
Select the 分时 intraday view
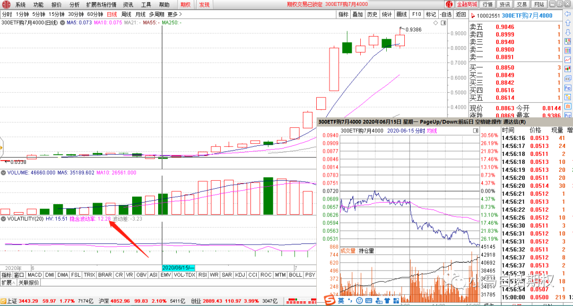point(7,14)
